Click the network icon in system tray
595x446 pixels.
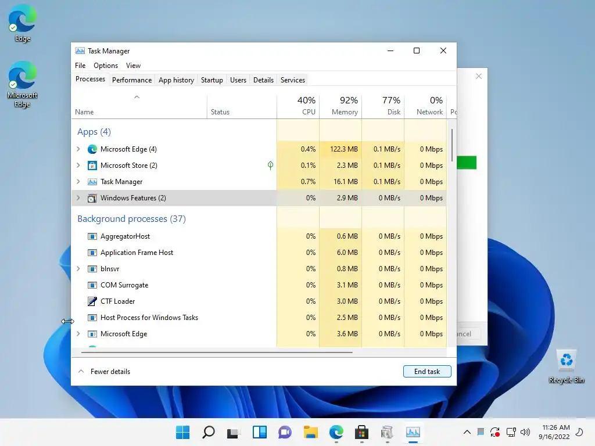[x=511, y=432]
